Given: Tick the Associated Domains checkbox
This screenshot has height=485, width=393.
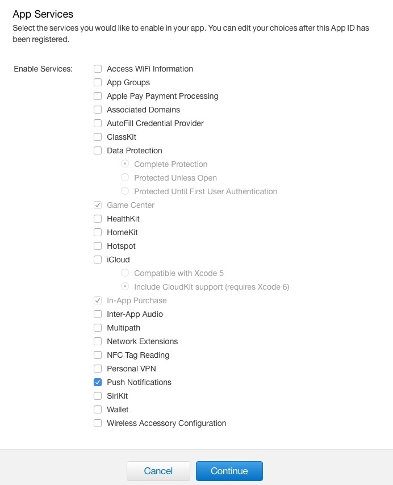Looking at the screenshot, I should (x=98, y=110).
